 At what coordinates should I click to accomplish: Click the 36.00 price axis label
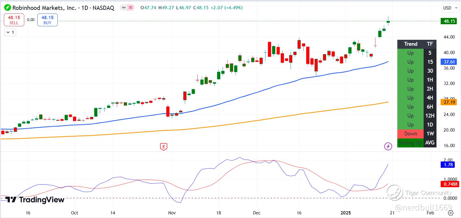coord(450,68)
